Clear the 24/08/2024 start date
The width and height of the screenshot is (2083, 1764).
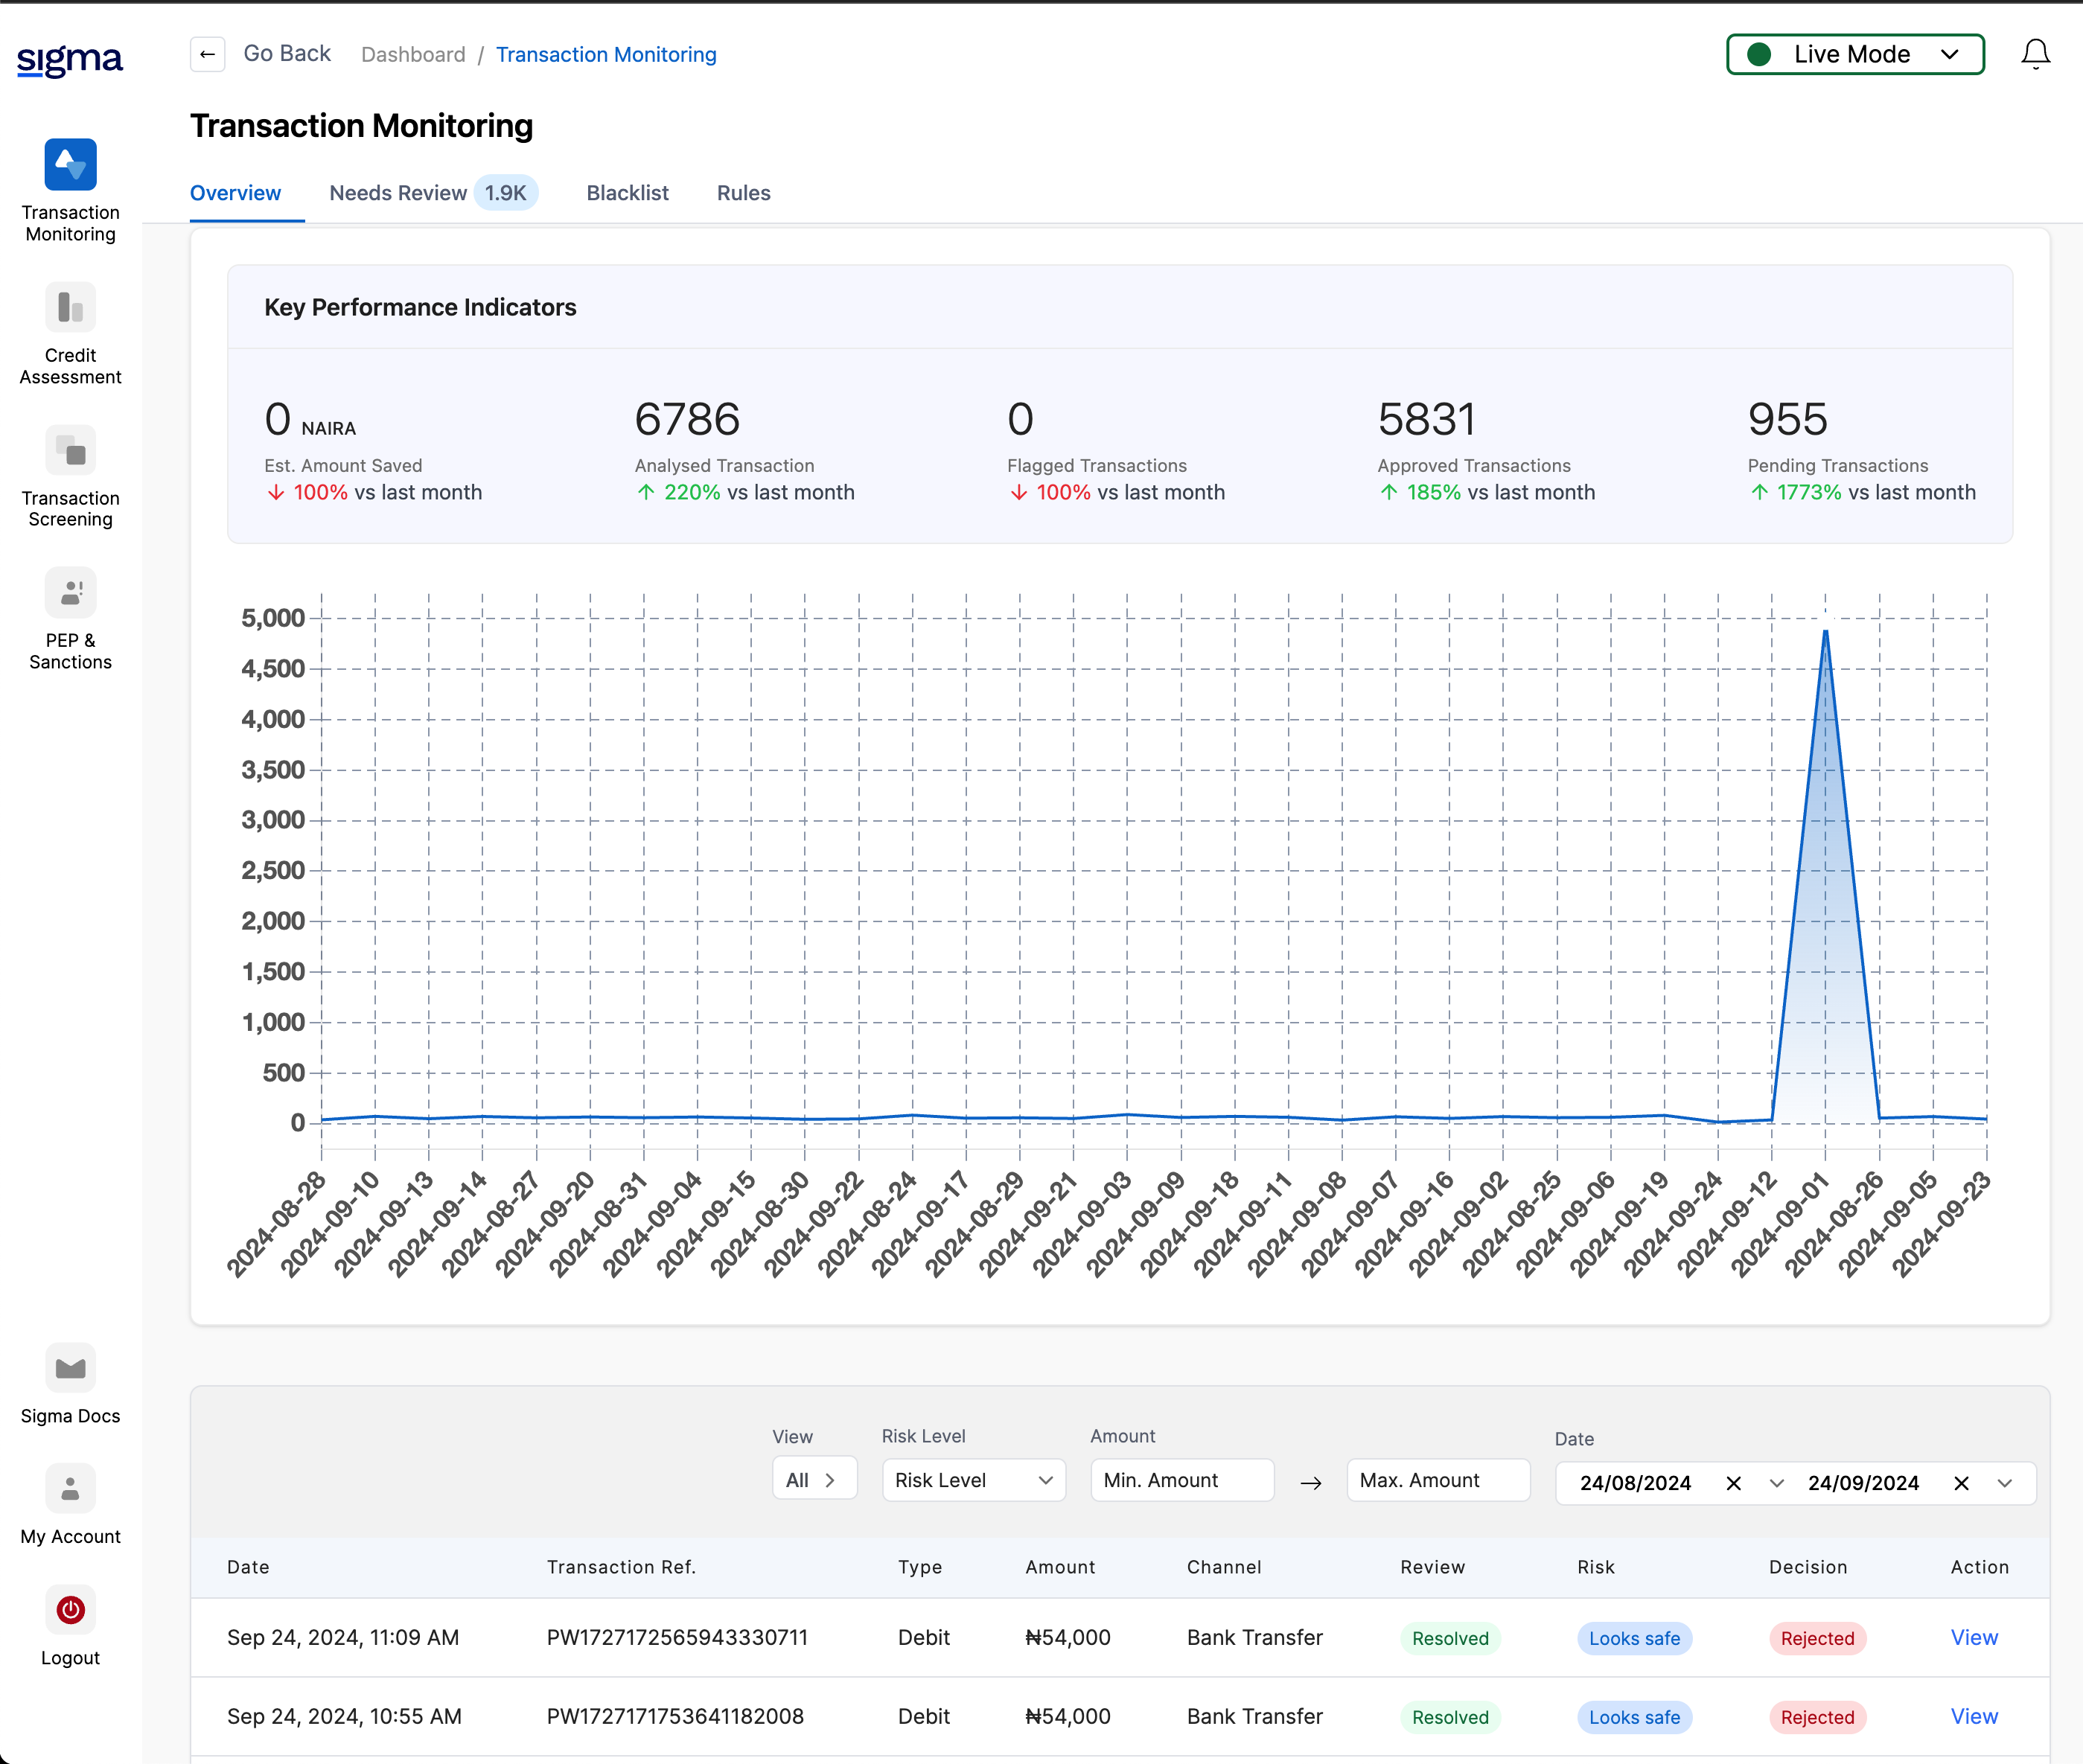click(1734, 1483)
